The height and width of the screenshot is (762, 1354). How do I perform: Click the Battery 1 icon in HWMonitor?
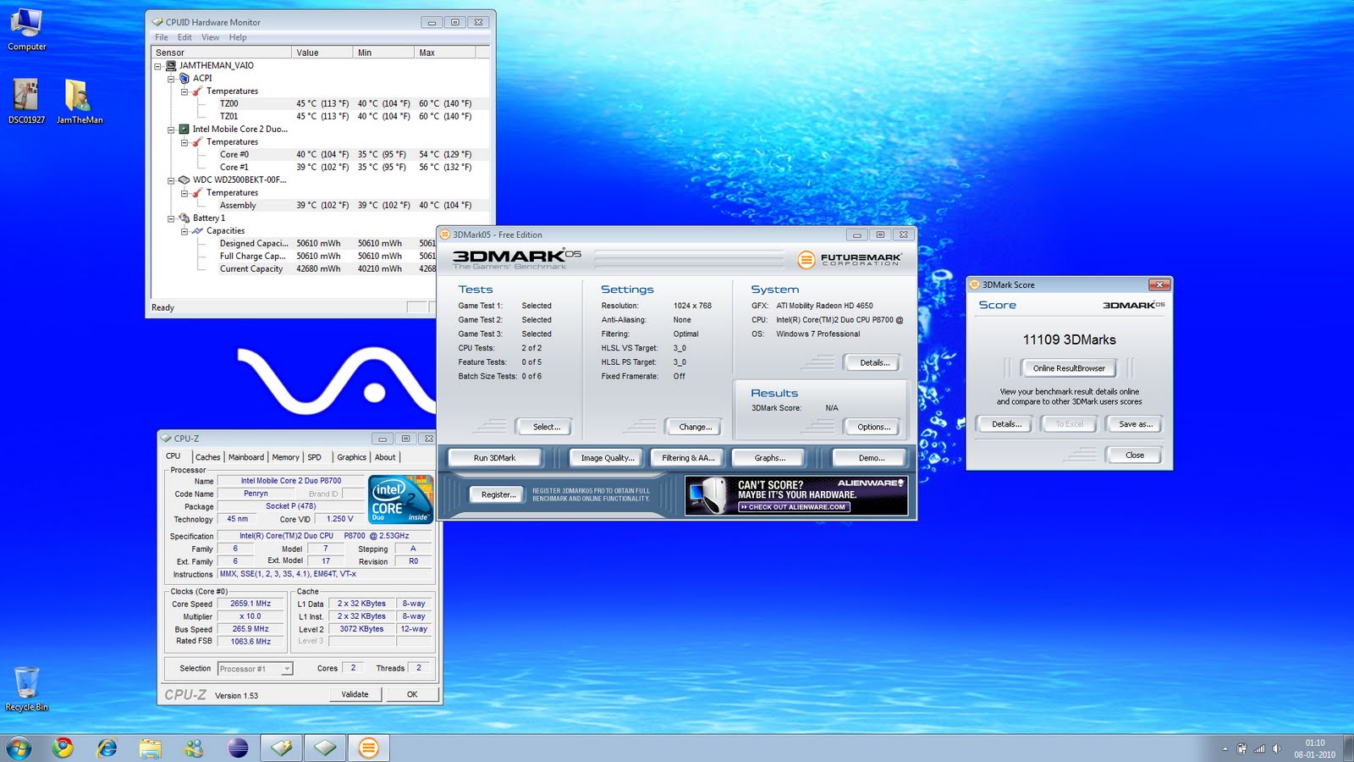point(184,218)
